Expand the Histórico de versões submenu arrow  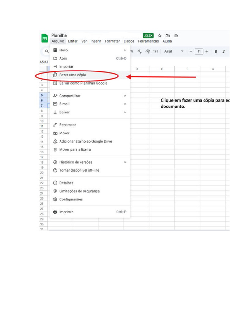coord(125,162)
